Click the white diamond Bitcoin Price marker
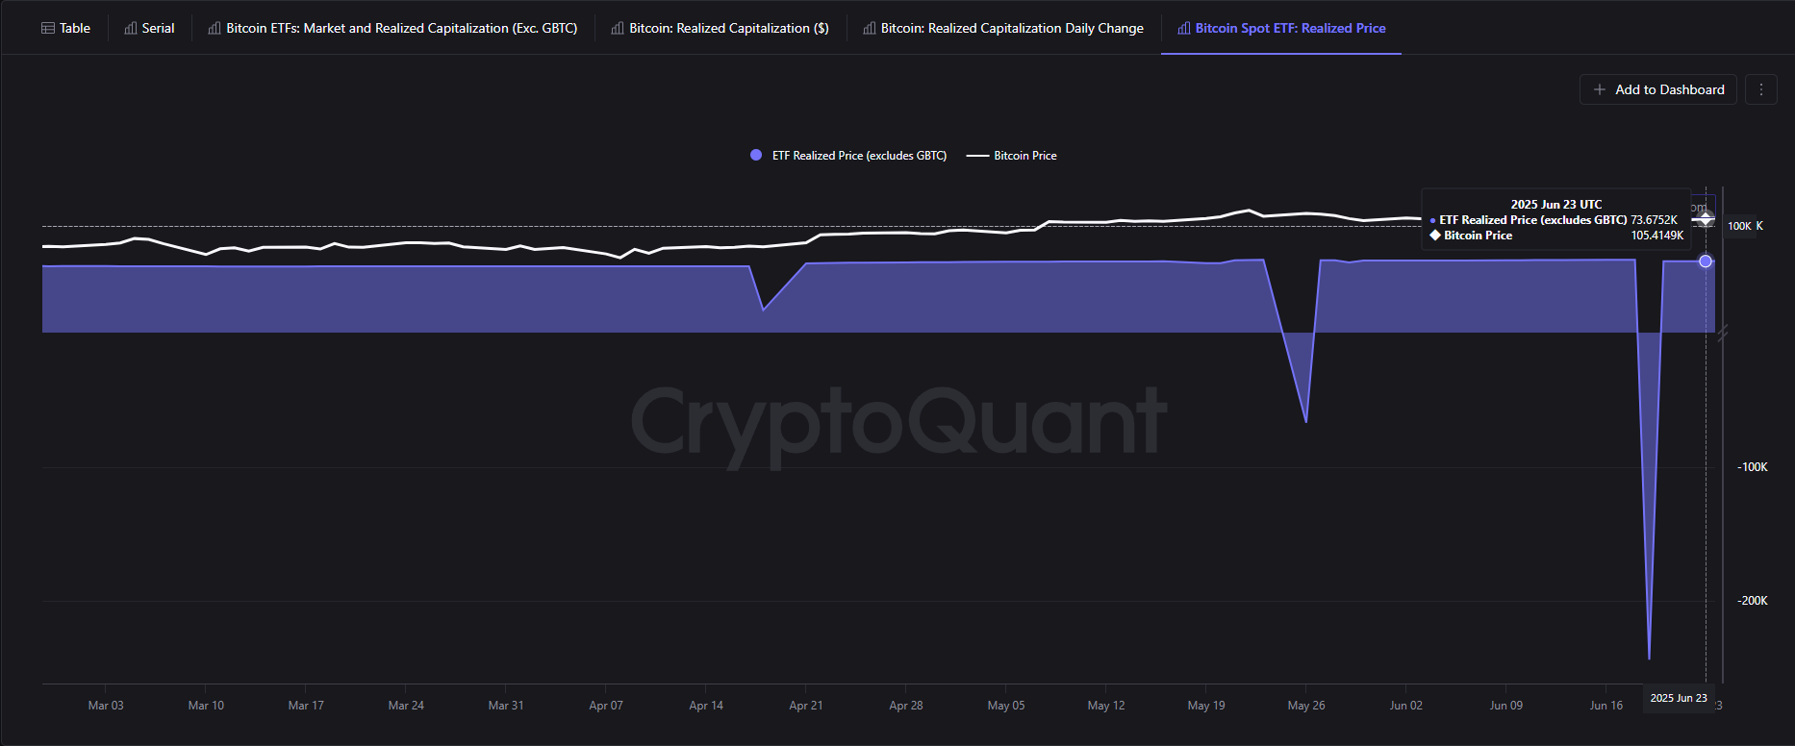 tap(1706, 219)
